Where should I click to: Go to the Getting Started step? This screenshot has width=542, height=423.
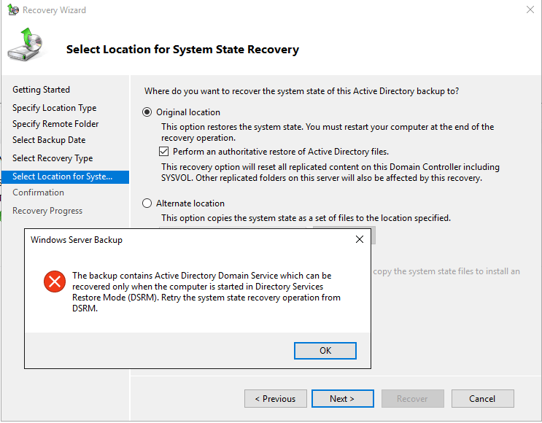(41, 90)
